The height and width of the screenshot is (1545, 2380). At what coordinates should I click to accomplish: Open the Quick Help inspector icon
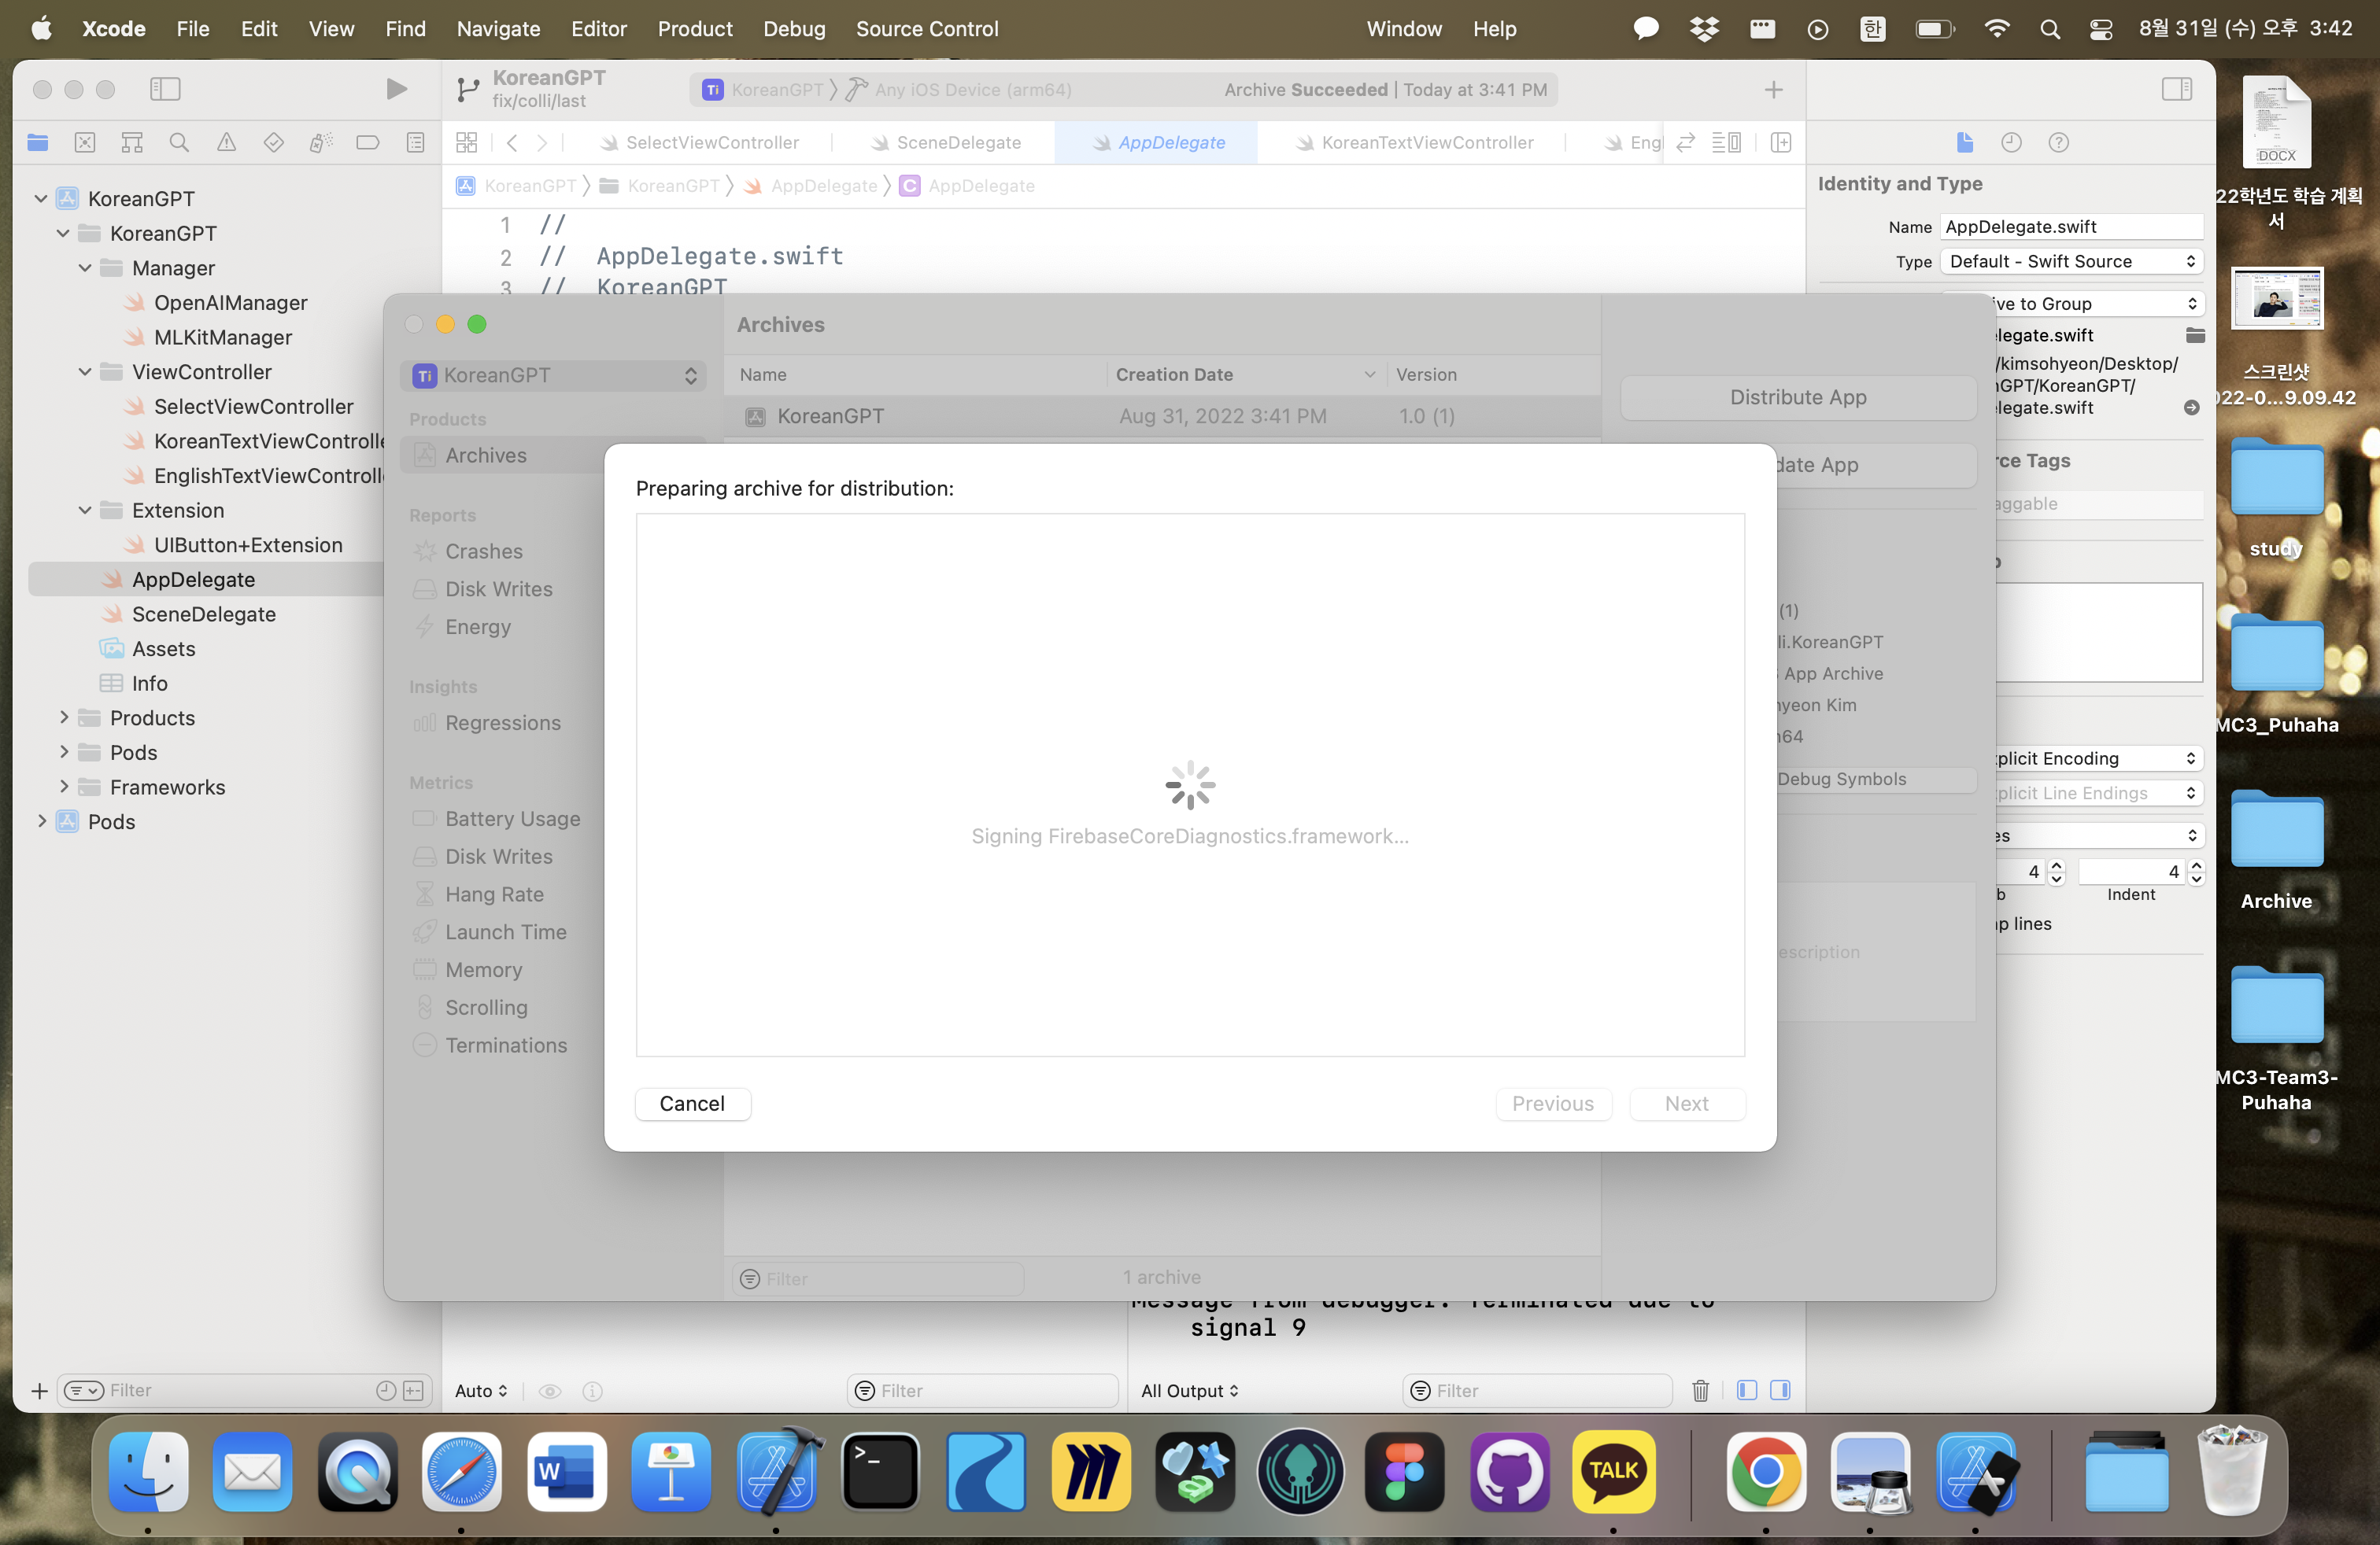2059,142
